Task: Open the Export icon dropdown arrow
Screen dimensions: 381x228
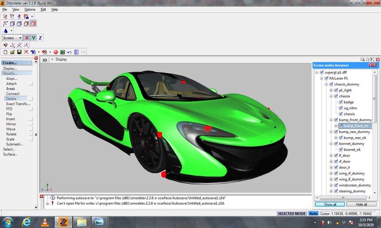Action: click(50, 52)
